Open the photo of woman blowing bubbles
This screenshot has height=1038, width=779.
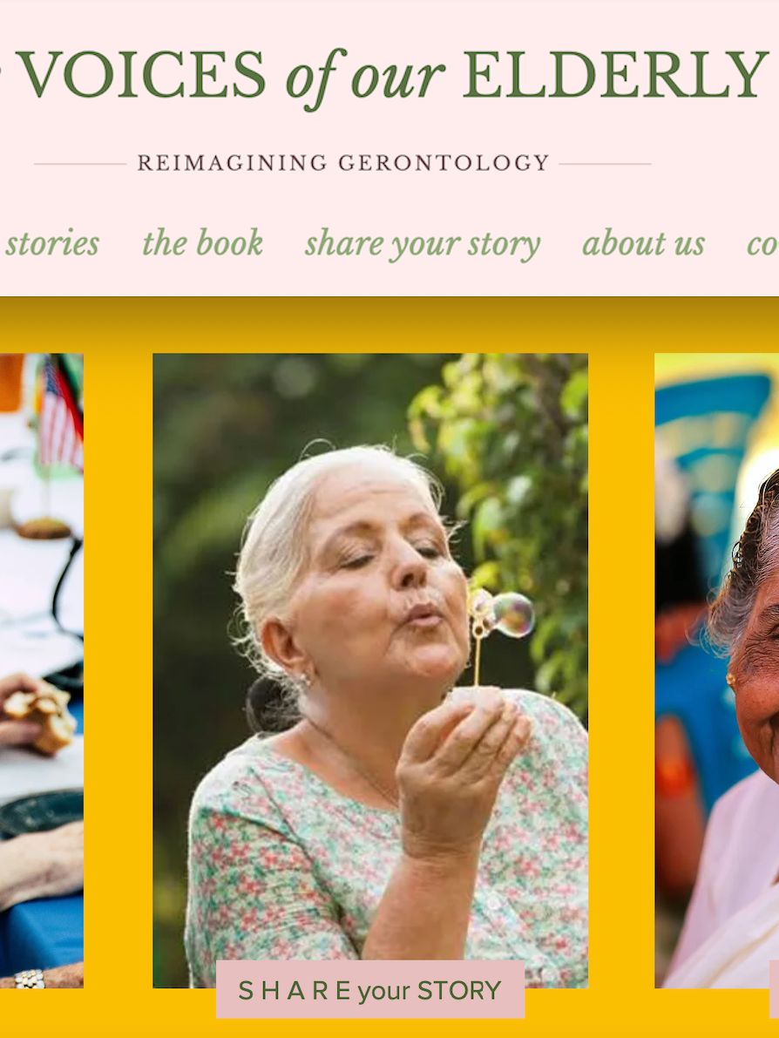click(370, 670)
